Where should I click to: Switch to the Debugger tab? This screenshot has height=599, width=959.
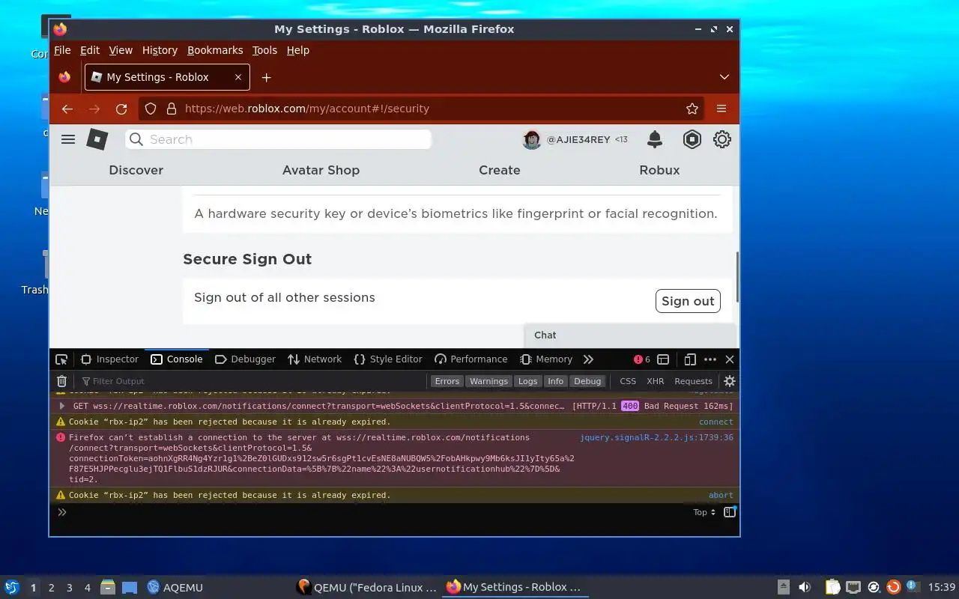(245, 359)
